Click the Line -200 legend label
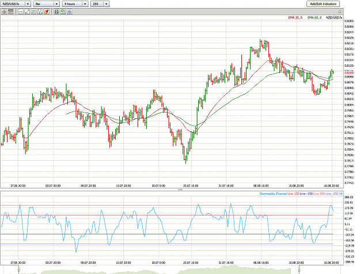Image resolution: width=360 pixels, height=274 pixels. click(332, 194)
